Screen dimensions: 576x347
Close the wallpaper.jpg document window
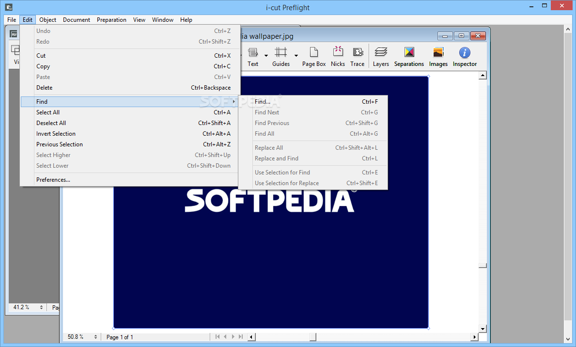coord(478,36)
